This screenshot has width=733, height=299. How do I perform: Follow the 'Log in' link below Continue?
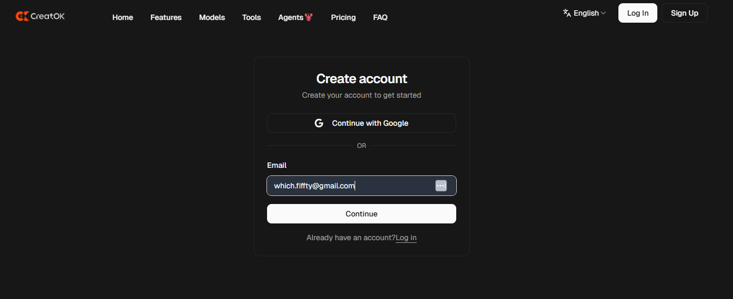tap(406, 237)
